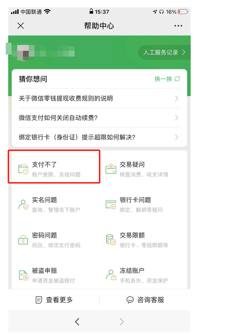Tap the 交易限额 coins stack icon
The height and width of the screenshot is (335, 228).
pos(111,240)
